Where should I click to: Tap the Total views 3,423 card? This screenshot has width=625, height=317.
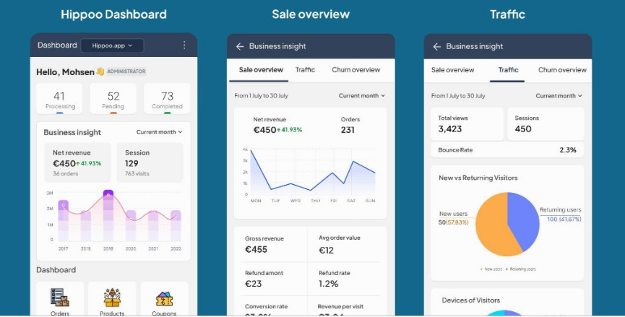(x=467, y=124)
